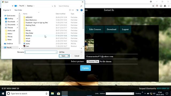Sort by Type column header
Screen dimensions: 171x96
point(72,14)
